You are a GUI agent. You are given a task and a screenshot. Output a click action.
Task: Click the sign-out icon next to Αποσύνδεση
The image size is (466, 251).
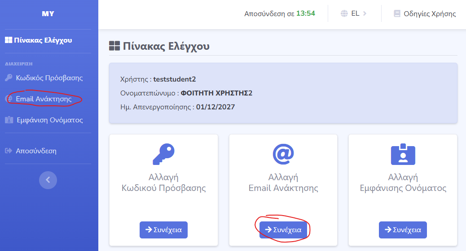8,151
